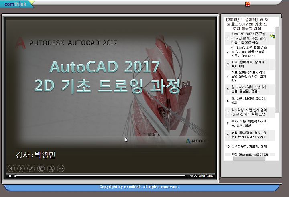Click the 00:02 / 26:27 time display
The image size is (289, 197).
(206, 176)
